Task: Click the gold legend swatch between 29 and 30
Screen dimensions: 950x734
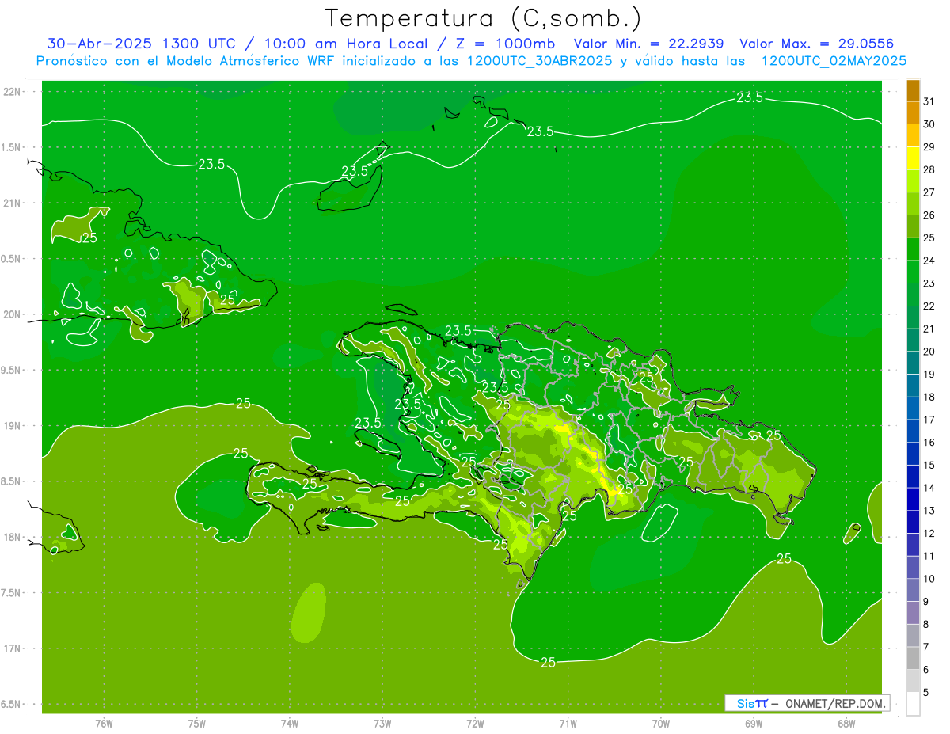Action: (913, 135)
